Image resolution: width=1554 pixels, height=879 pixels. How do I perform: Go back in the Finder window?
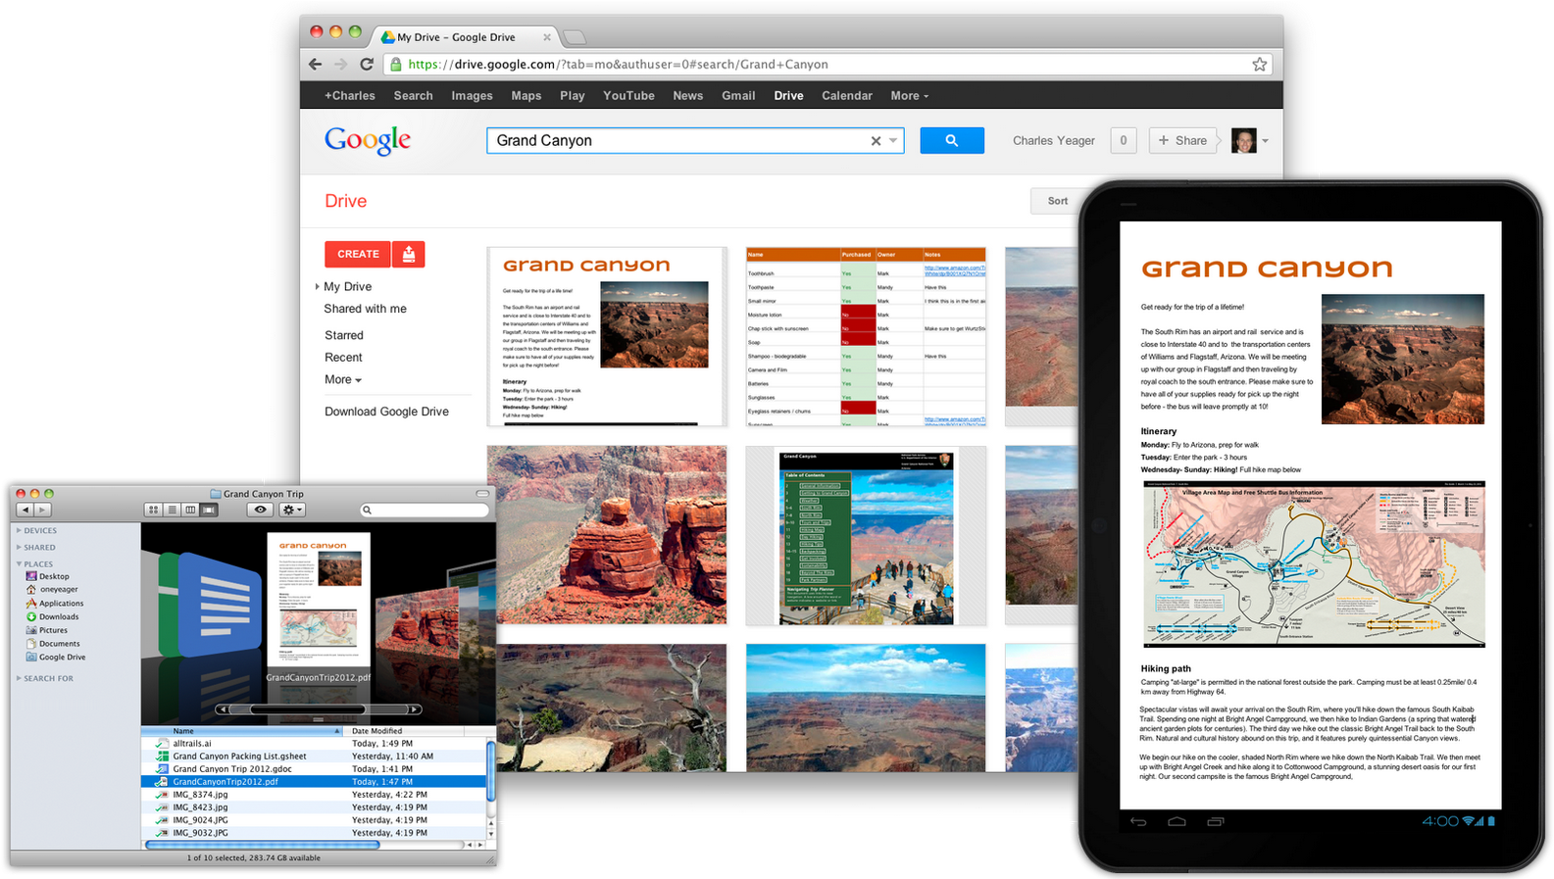click(x=25, y=510)
